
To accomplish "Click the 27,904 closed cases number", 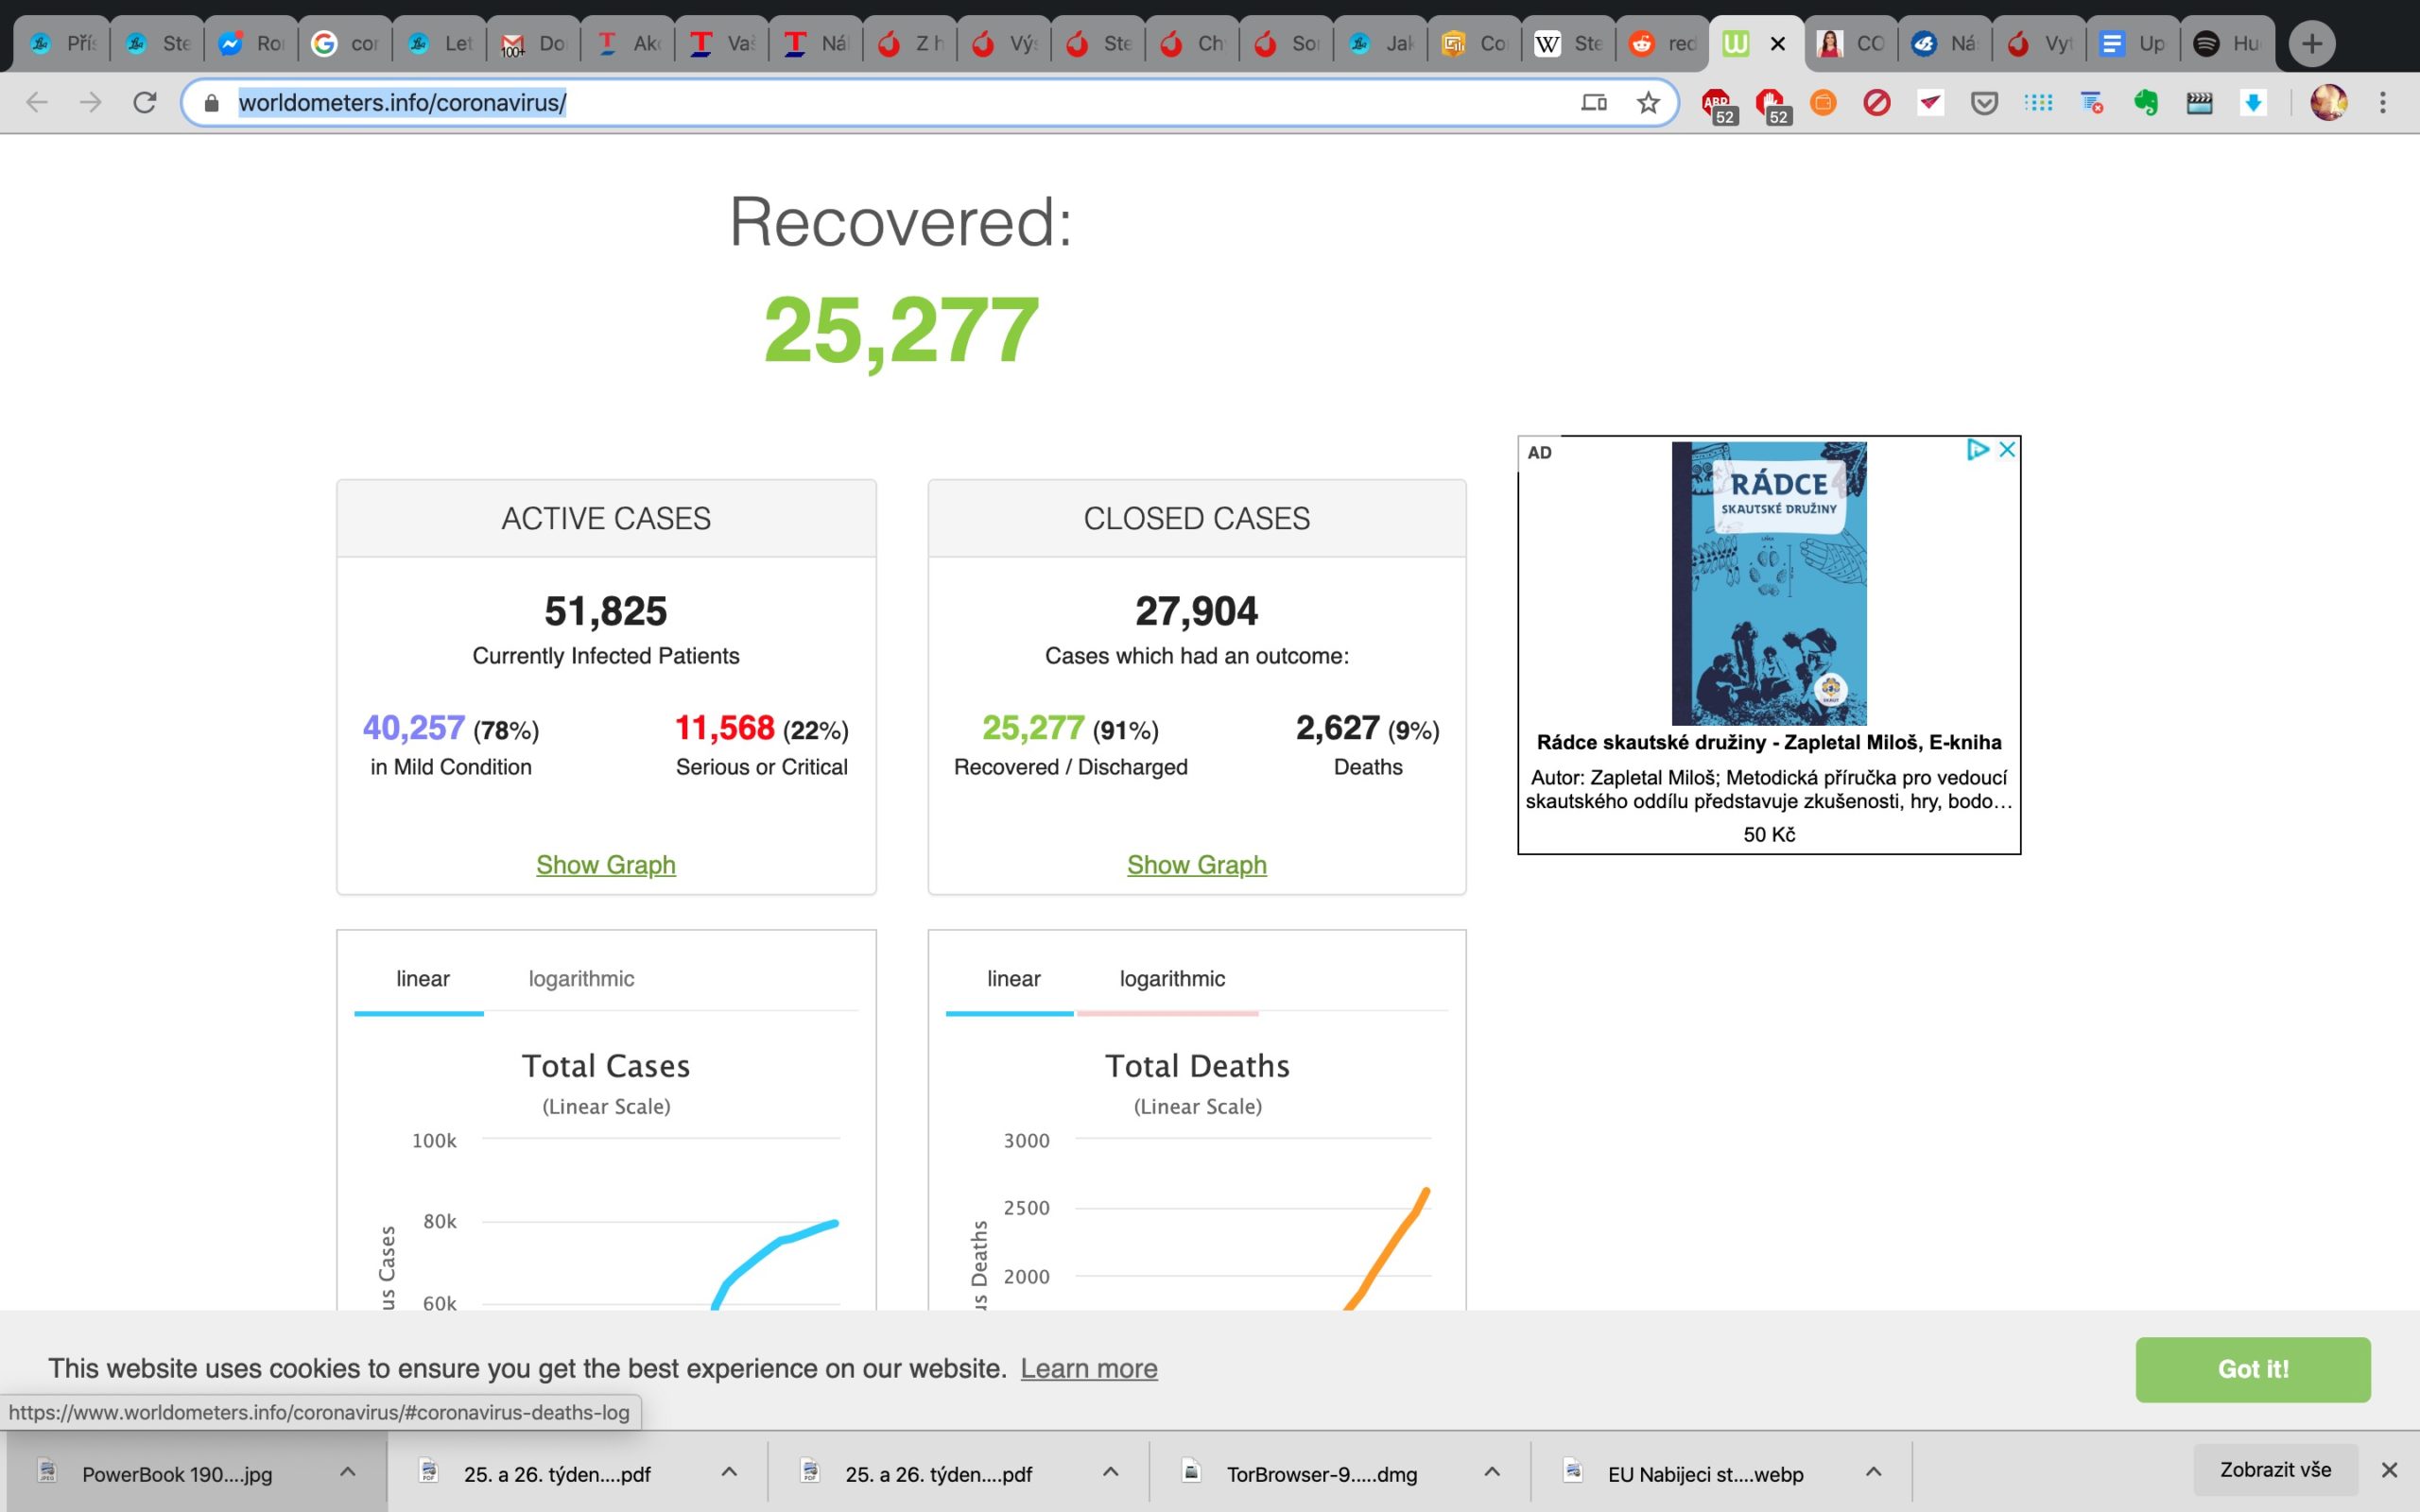I will point(1196,611).
